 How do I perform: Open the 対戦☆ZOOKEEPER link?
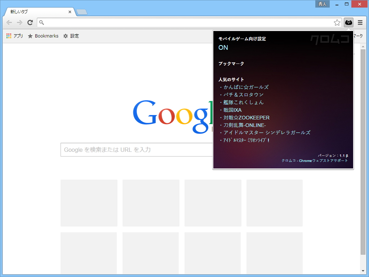point(246,117)
